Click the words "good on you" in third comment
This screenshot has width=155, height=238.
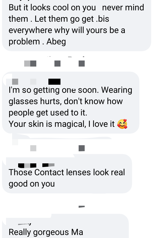pyautogui.click(x=32, y=184)
